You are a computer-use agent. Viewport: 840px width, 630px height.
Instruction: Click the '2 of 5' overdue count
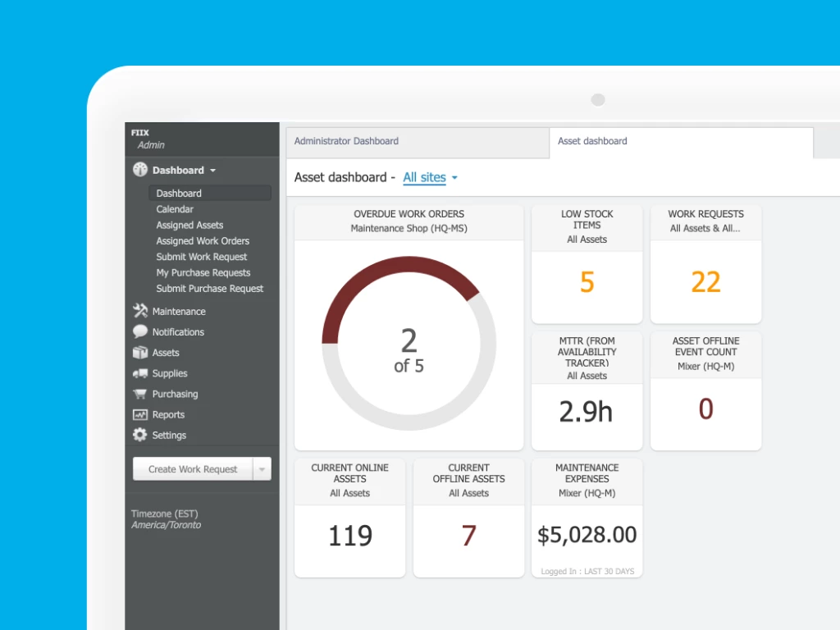[409, 350]
